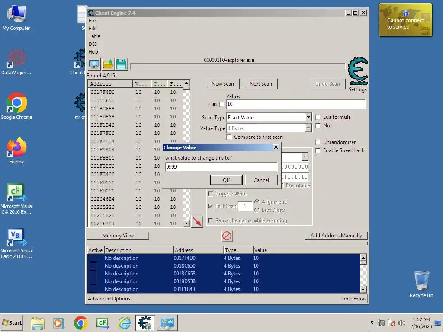Click the Action Center flag tray icon
443x332 pixels.
tap(391, 322)
